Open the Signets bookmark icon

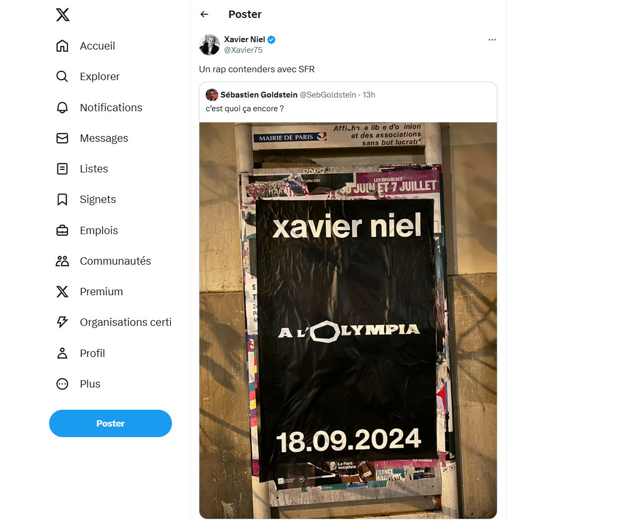pos(62,199)
